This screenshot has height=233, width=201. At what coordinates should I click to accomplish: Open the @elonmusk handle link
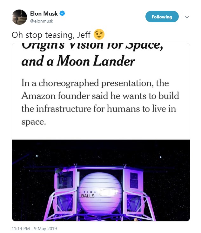pyautogui.click(x=42, y=21)
